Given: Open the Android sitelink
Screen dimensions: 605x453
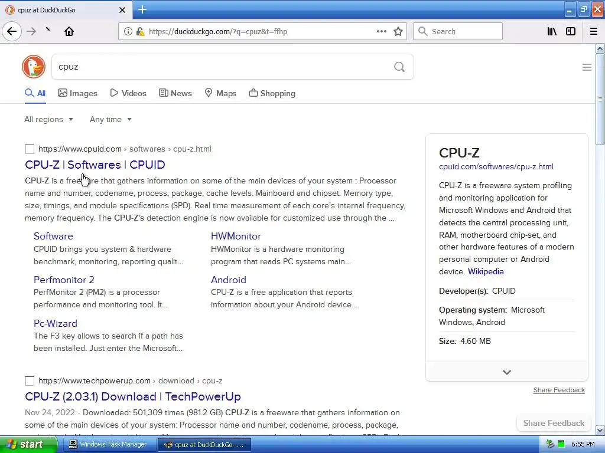Looking at the screenshot, I should (x=229, y=280).
